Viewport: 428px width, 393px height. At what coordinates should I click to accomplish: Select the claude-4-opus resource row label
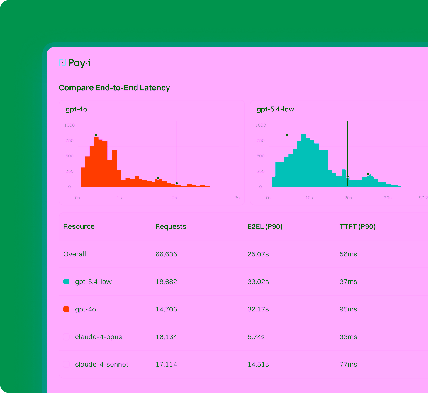[x=98, y=337]
